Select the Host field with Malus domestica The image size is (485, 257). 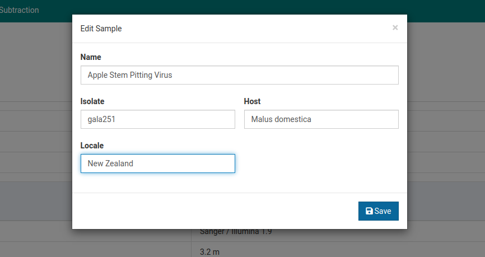(321, 119)
